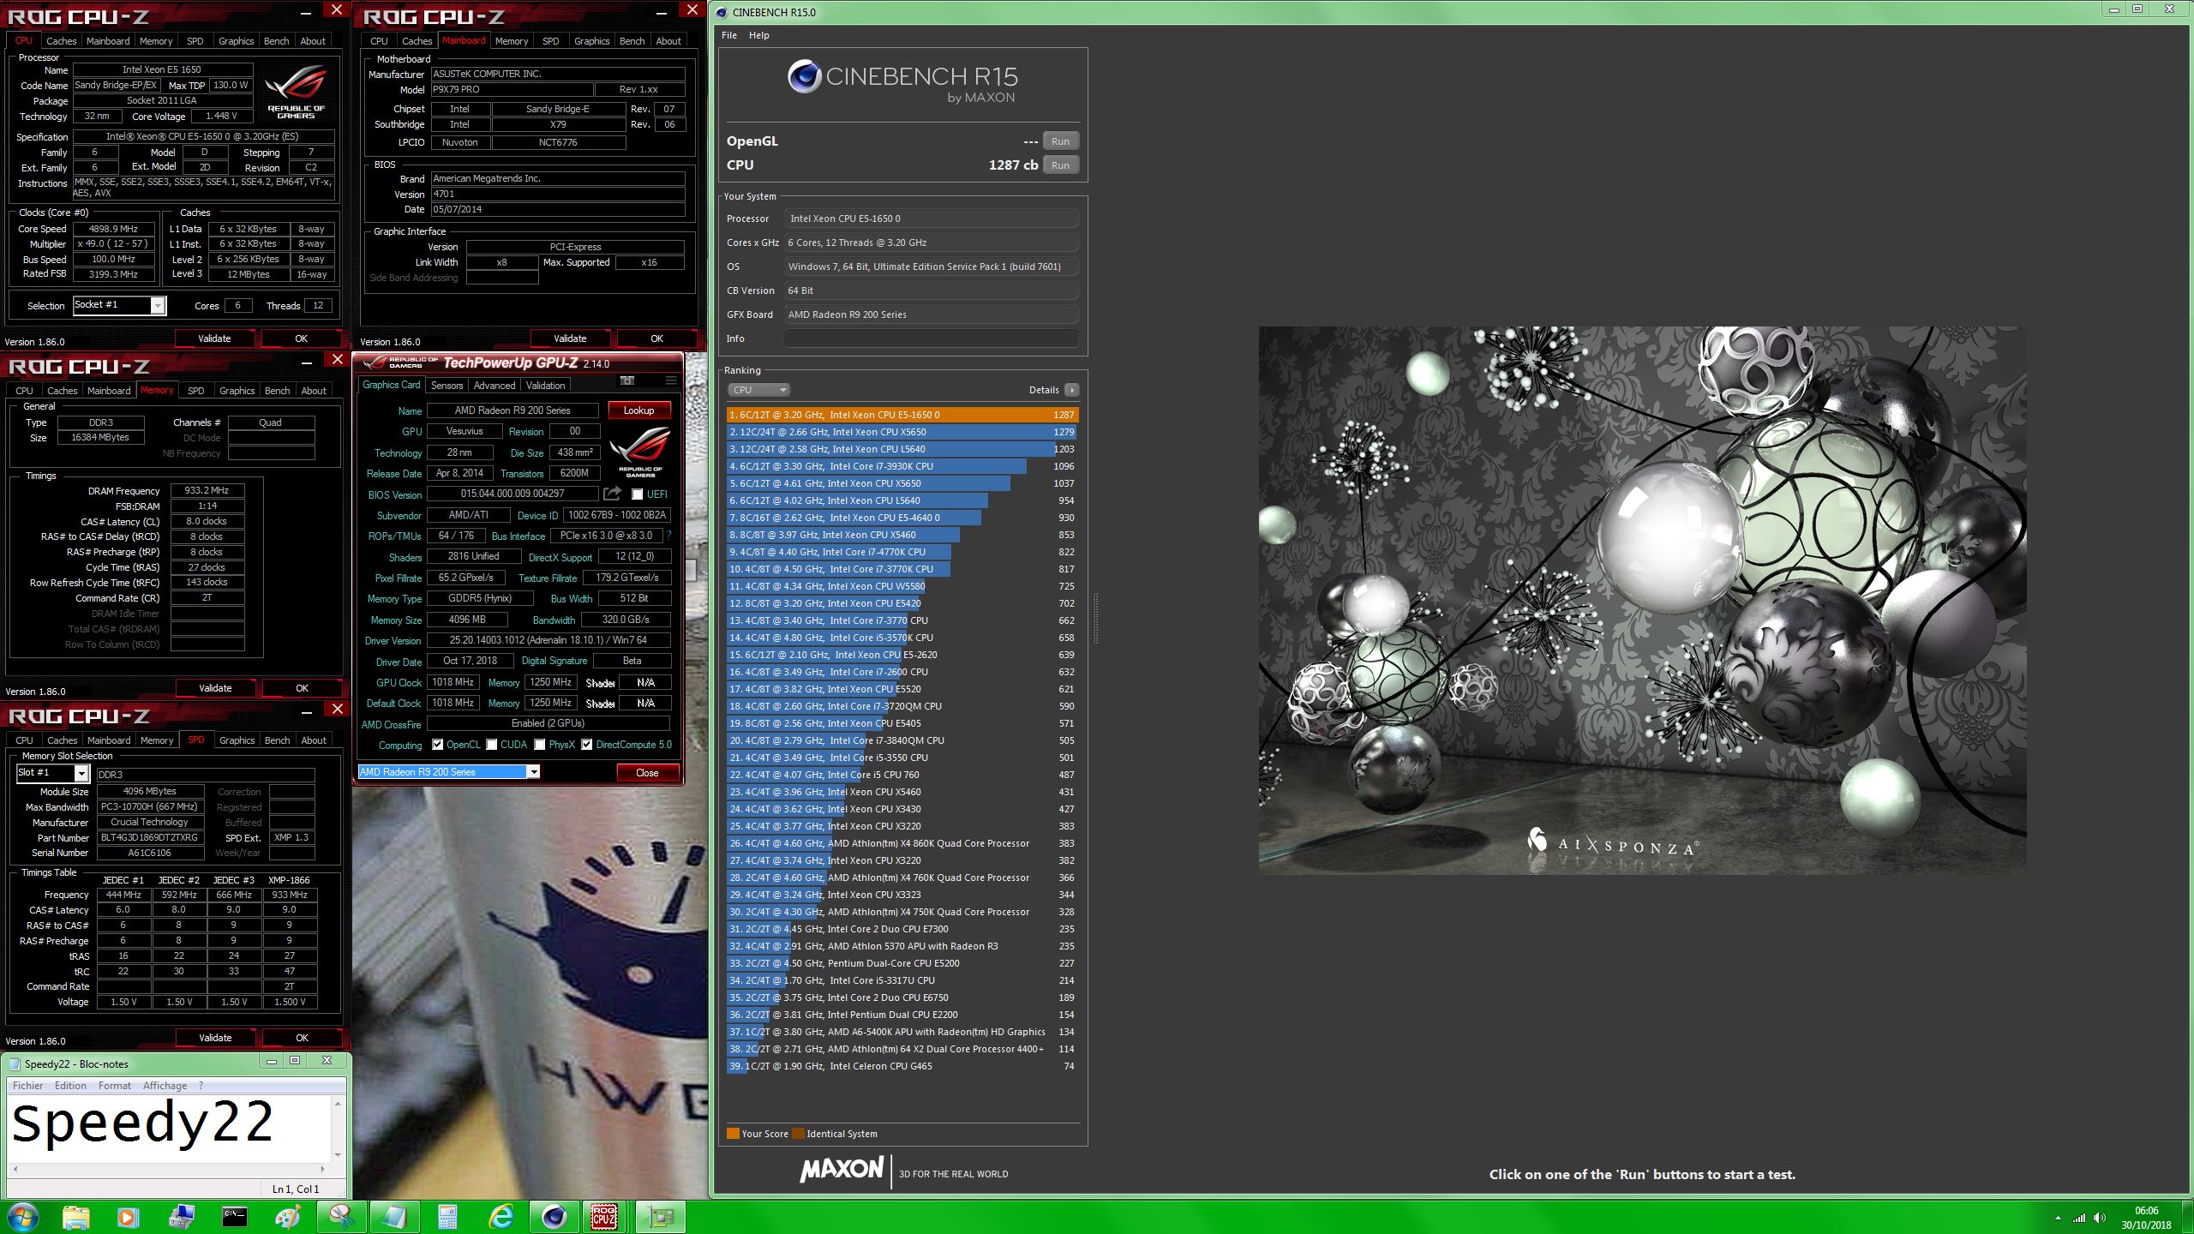Open the CPU ranking type dropdown in Cinebench
The image size is (2194, 1234).
click(x=758, y=390)
